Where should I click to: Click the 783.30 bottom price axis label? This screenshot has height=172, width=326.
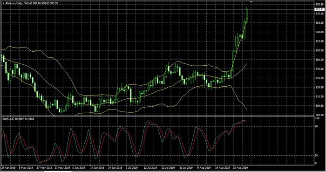click(320, 115)
